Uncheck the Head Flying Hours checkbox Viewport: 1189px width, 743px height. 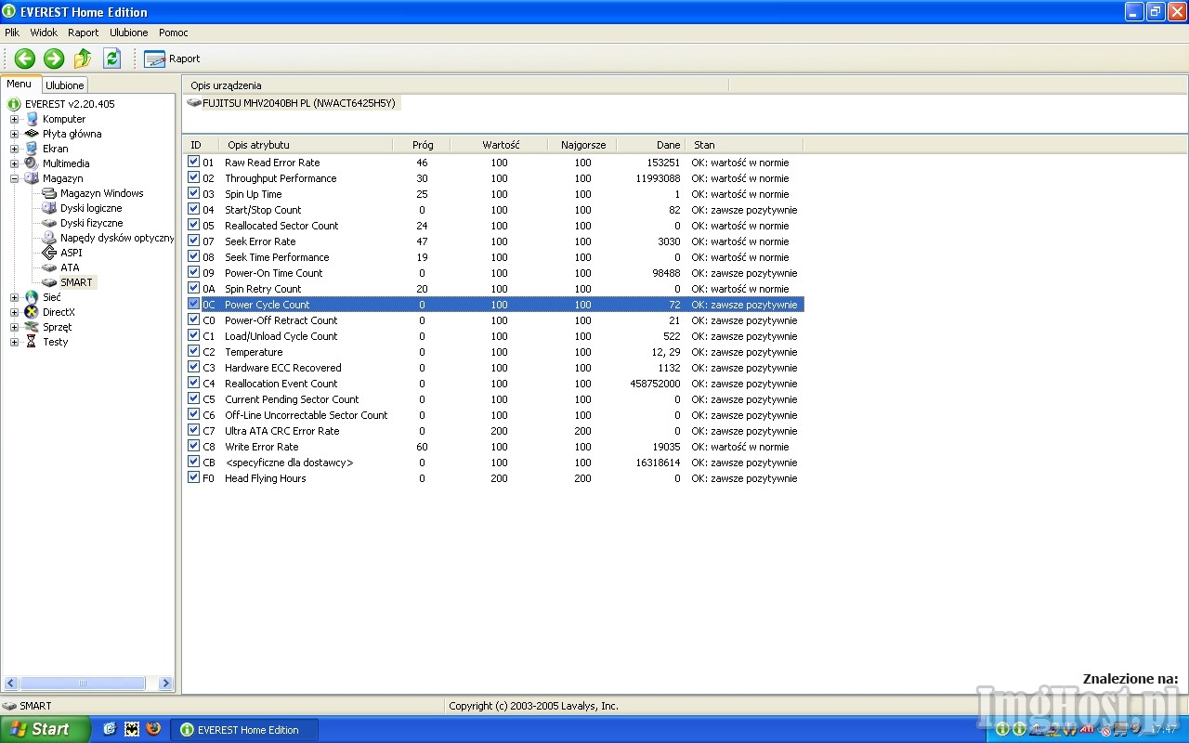click(193, 477)
